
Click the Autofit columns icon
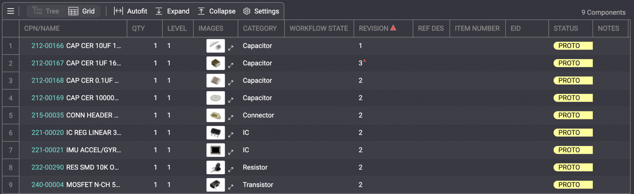point(118,11)
